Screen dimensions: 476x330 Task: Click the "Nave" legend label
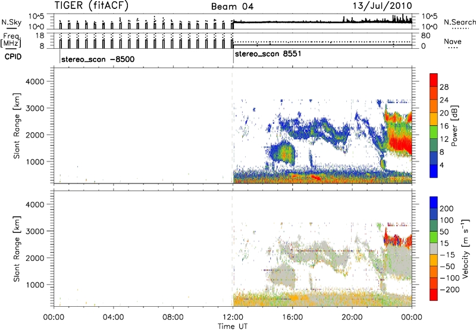coord(453,41)
